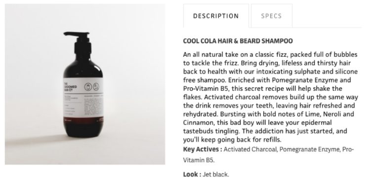Click Pomegranate Enzyme in Key Actives line
371x179 pixels.
pyautogui.click(x=310, y=149)
